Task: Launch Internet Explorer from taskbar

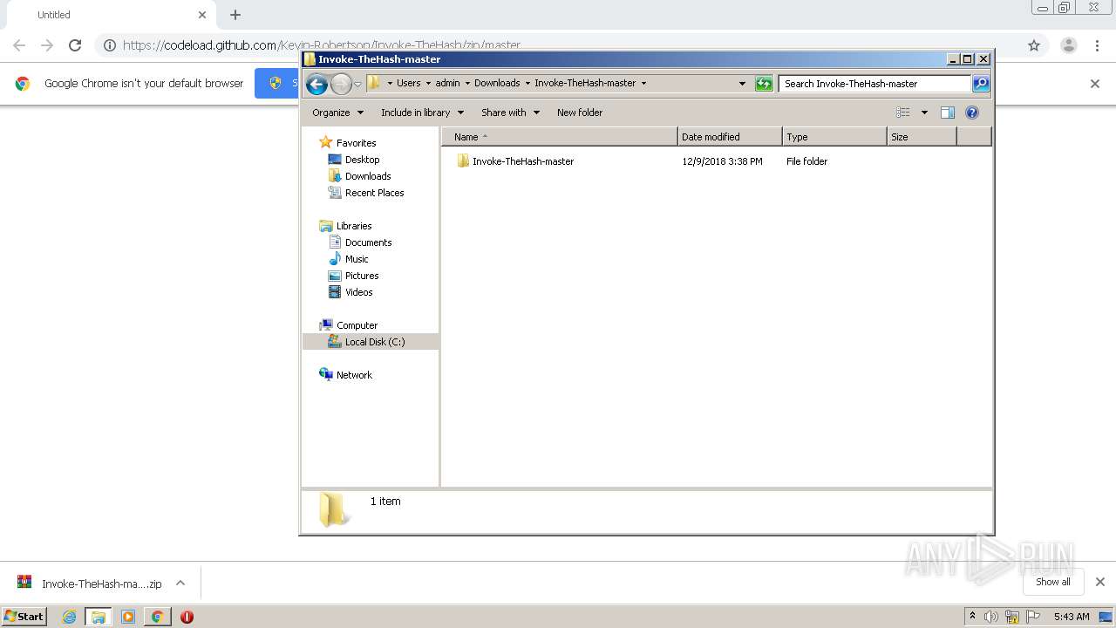Action: tap(69, 617)
